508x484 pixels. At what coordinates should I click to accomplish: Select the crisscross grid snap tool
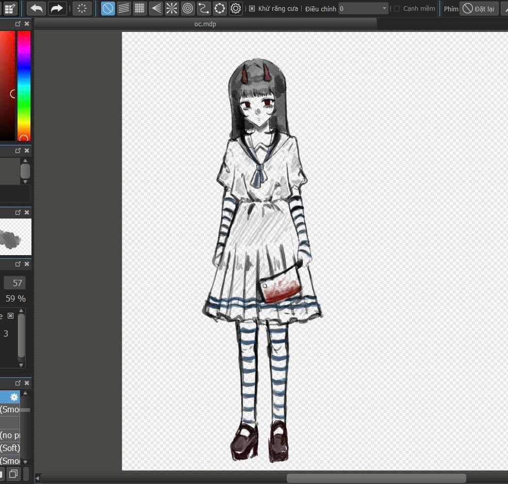click(x=139, y=8)
